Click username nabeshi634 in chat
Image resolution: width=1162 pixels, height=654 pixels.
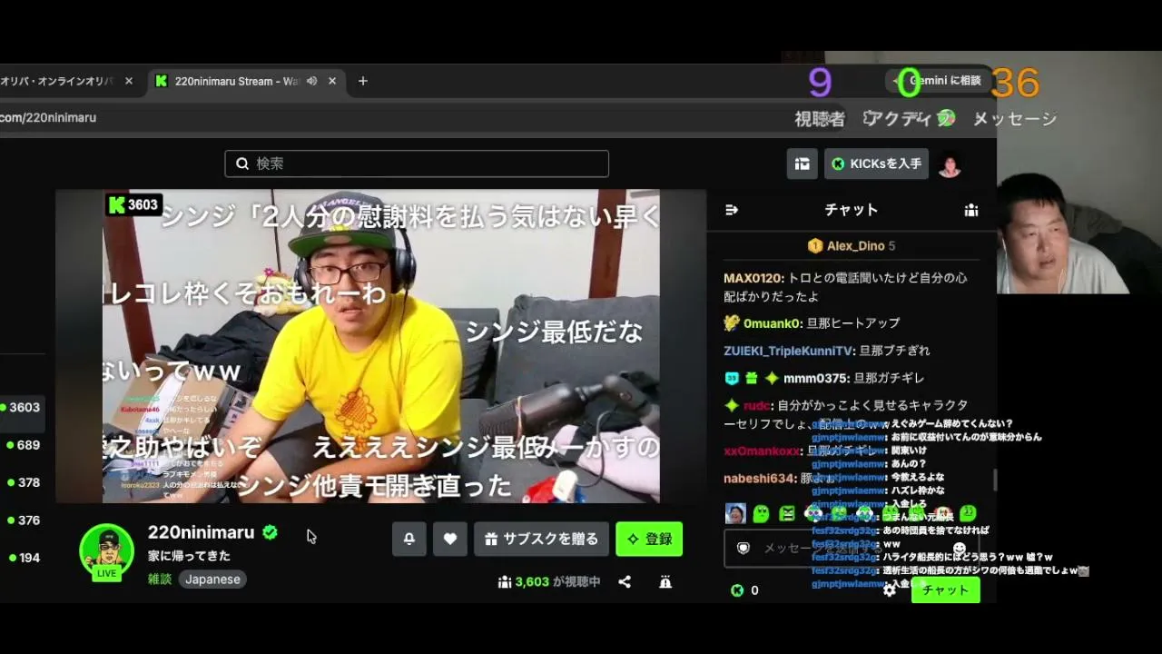(x=759, y=478)
